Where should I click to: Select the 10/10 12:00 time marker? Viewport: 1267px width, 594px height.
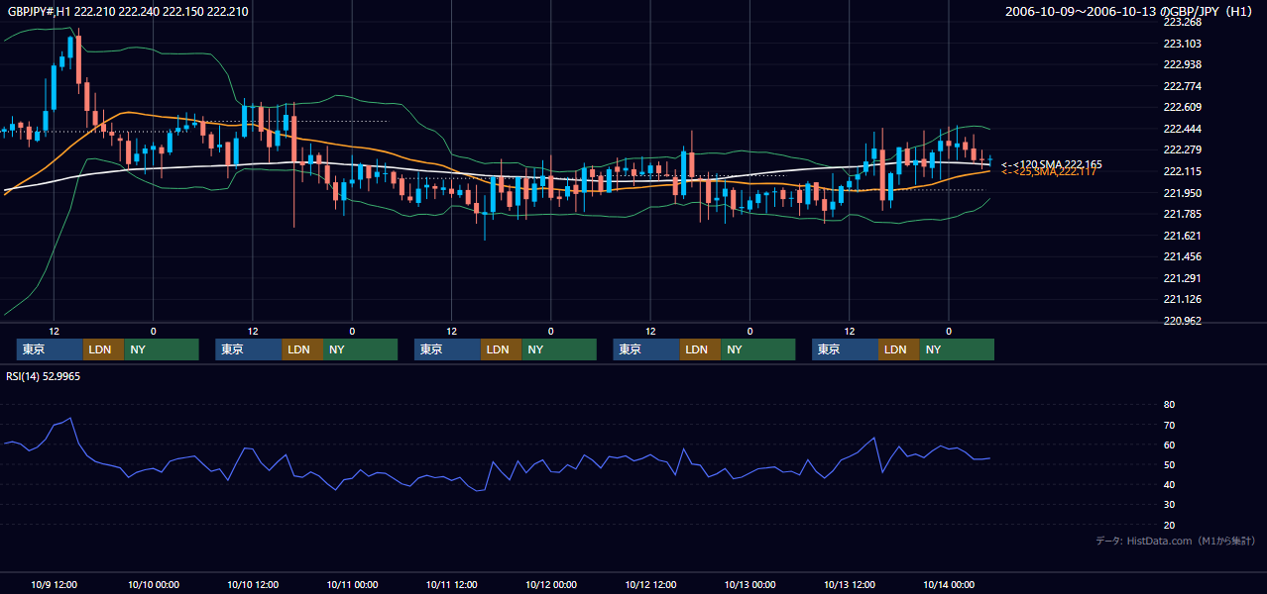pos(253,584)
